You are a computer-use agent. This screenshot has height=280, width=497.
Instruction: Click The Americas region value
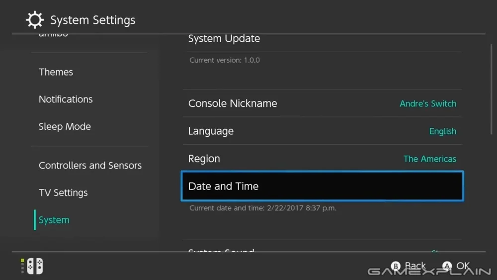click(429, 159)
